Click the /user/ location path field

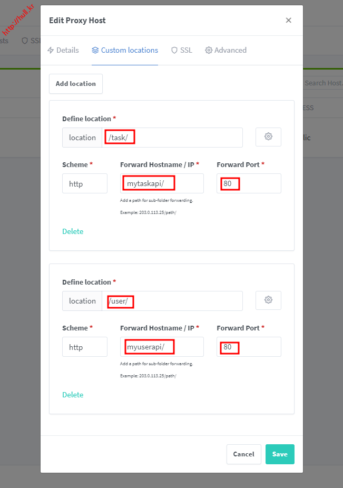pyautogui.click(x=172, y=301)
